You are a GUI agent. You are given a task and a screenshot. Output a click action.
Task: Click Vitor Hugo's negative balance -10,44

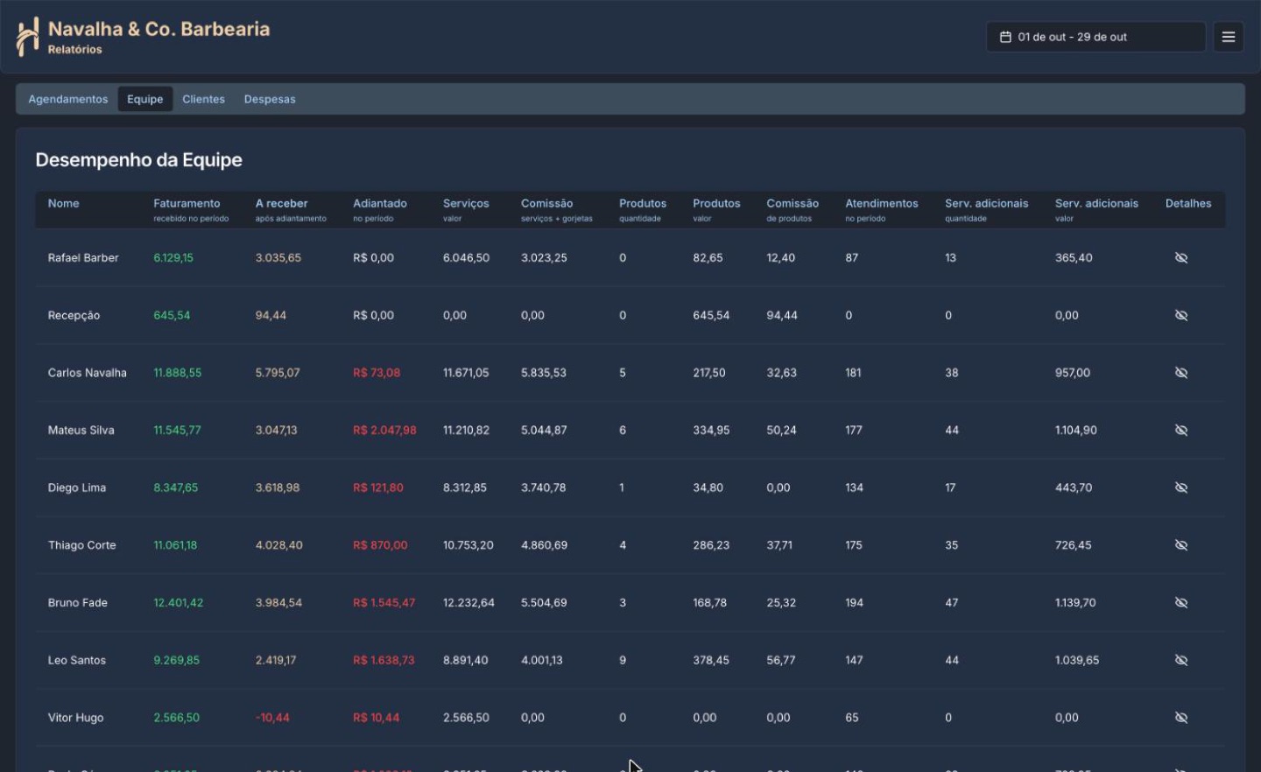tap(272, 718)
